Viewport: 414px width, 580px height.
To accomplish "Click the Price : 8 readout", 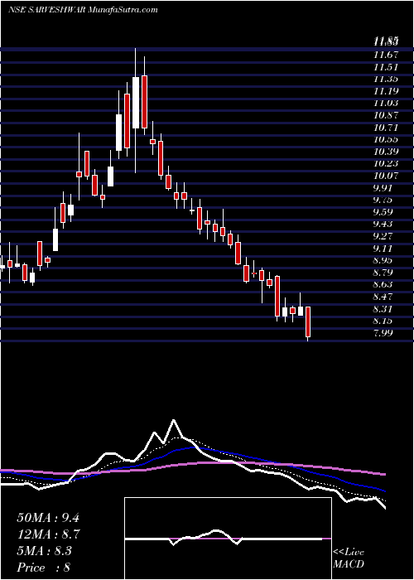I will click(43, 568).
